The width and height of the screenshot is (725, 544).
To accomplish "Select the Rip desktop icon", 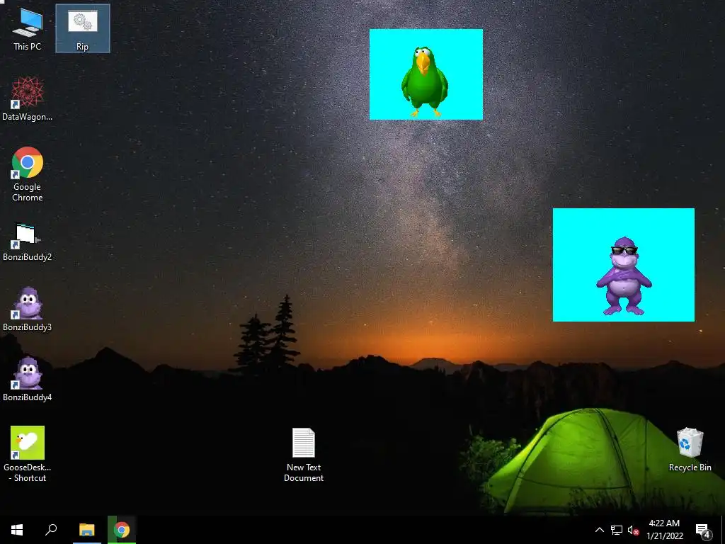I will (83, 28).
